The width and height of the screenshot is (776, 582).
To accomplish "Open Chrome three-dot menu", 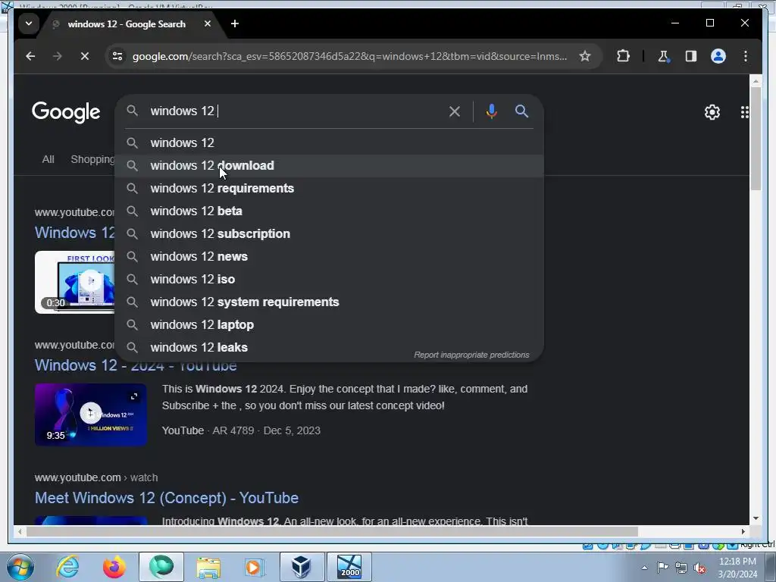I will [x=746, y=56].
